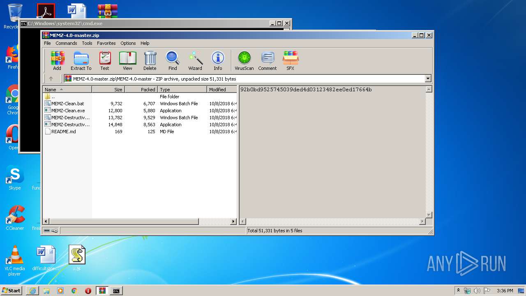The width and height of the screenshot is (526, 296).
Task: Open the Help menu
Action: [145, 43]
